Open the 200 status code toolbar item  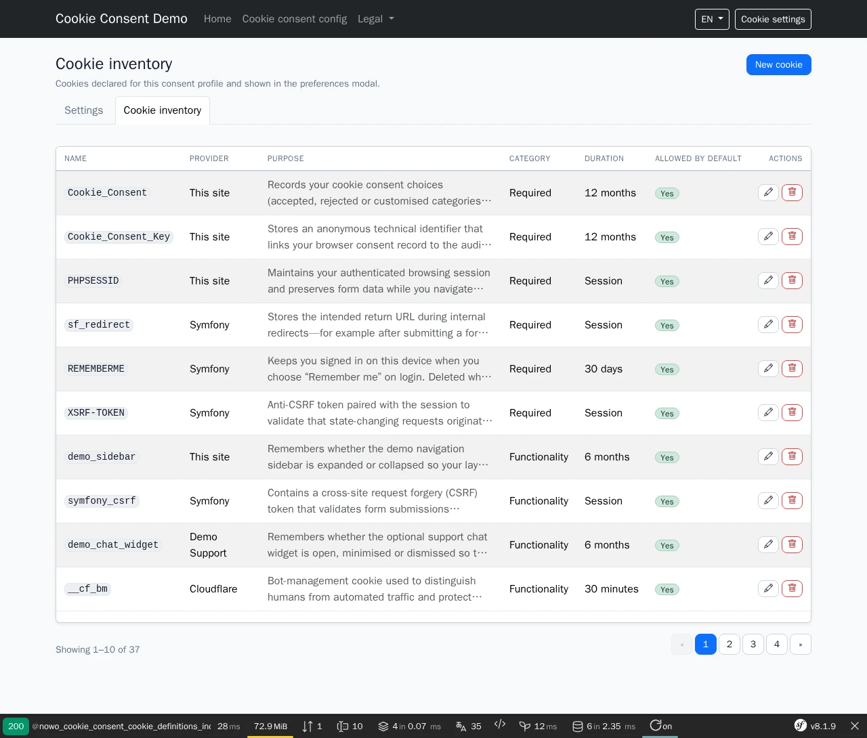click(16, 726)
